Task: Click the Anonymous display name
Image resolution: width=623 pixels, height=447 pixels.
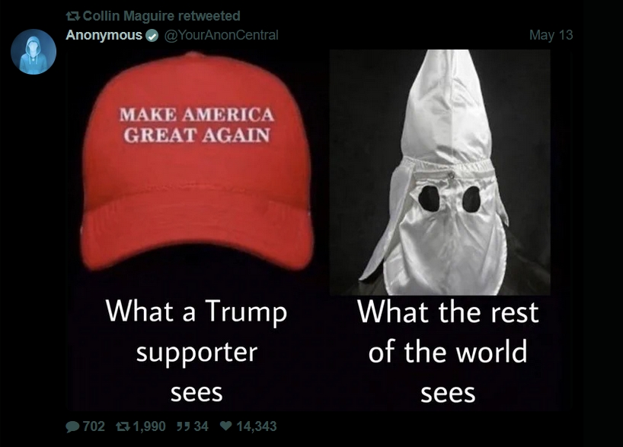Action: pos(104,35)
